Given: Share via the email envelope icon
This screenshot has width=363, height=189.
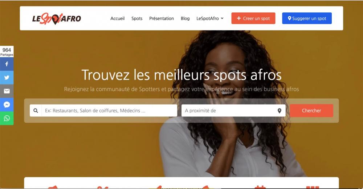Looking at the screenshot, I should point(7,91).
